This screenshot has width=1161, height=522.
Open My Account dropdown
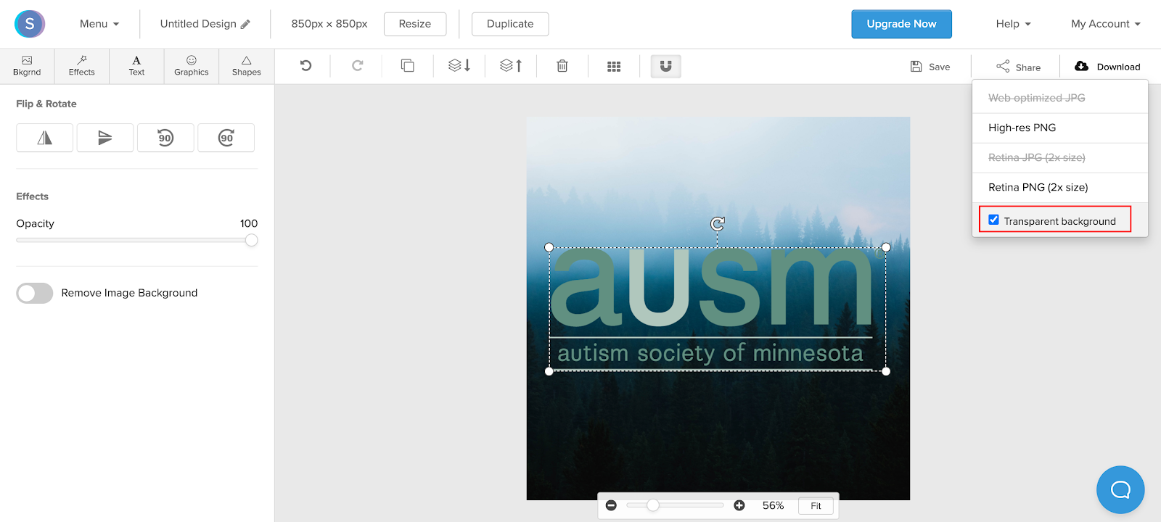1106,24
